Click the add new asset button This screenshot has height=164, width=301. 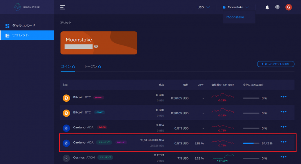coord(276,64)
